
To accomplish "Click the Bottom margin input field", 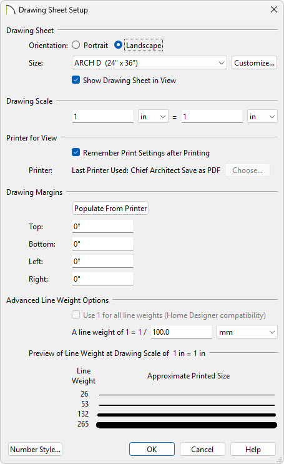I will point(103,244).
